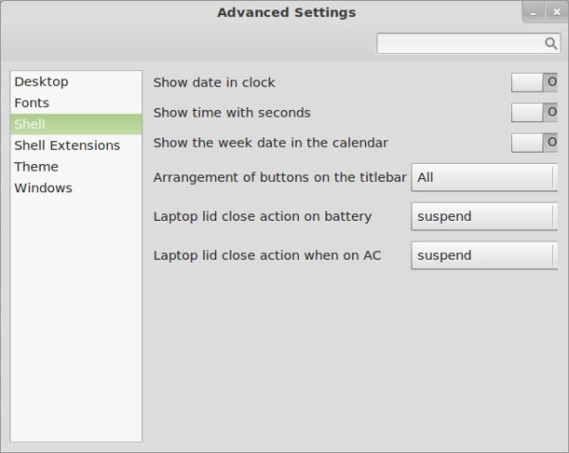
Task: Click empty area below the sidebar list
Action: [x=76, y=332]
